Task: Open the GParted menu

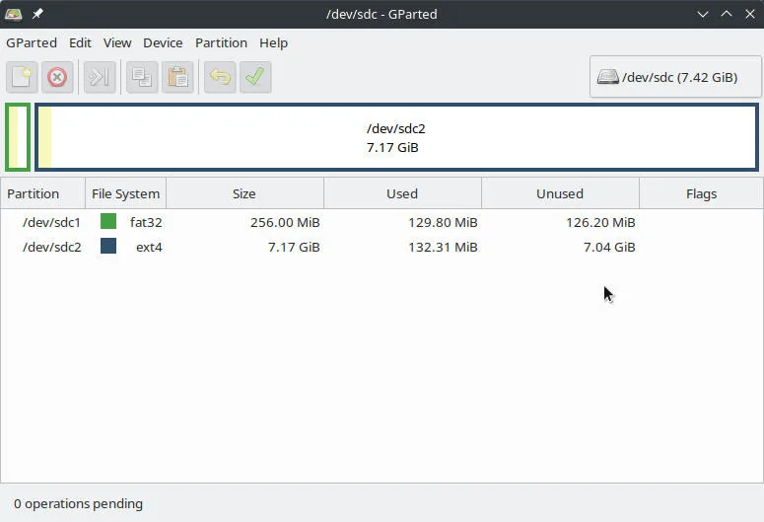Action: point(32,42)
